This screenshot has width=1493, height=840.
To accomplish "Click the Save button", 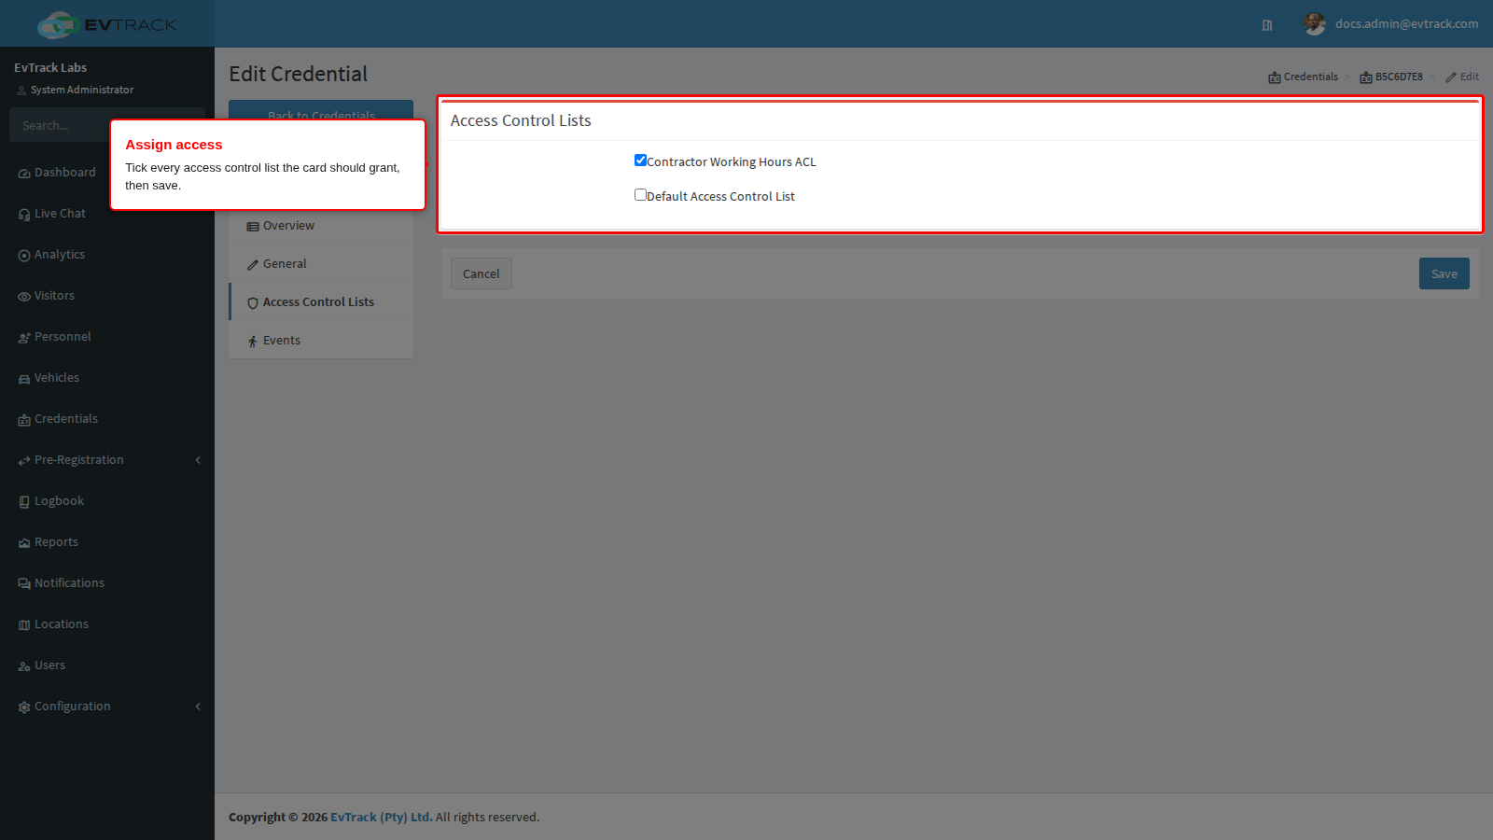I will 1444,273.
